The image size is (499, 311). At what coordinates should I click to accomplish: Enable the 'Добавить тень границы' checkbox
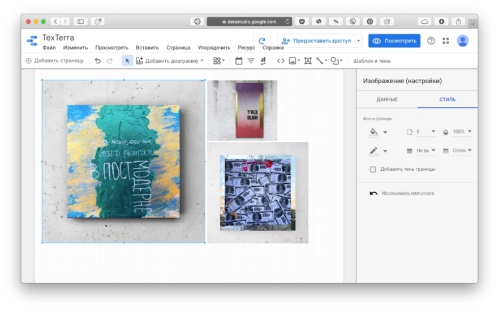(373, 169)
